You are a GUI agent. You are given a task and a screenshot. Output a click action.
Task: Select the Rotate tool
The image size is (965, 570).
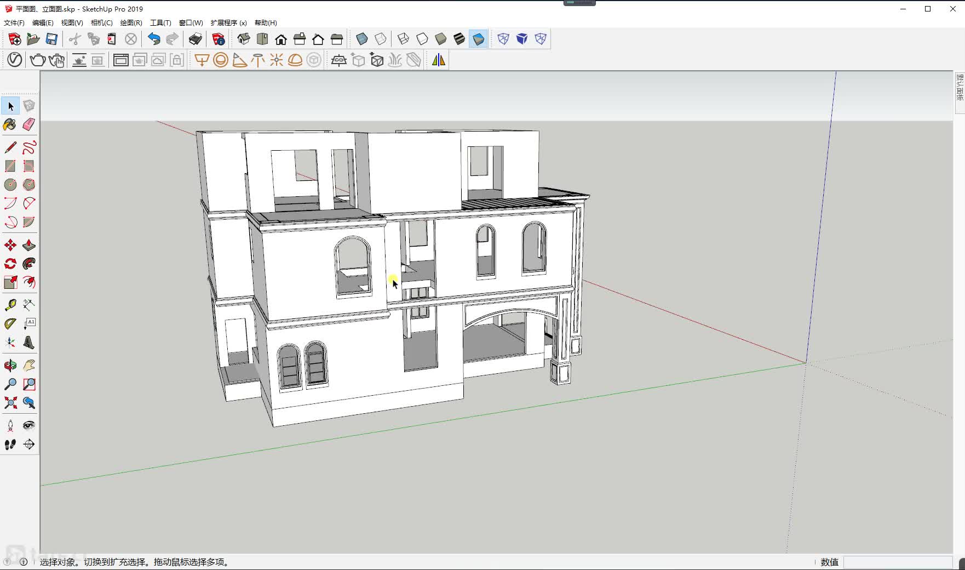coord(10,264)
